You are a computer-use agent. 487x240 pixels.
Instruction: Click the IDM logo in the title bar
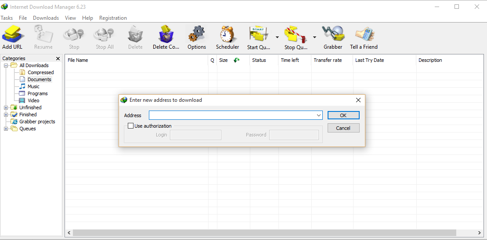(4, 7)
